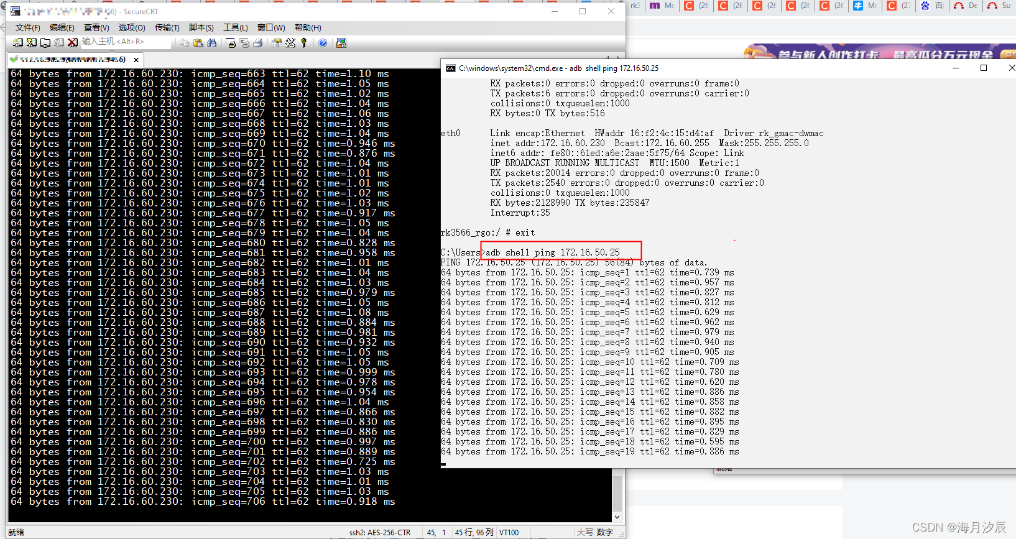Open Global Options tools icon
The image size is (1016, 539).
(290, 42)
